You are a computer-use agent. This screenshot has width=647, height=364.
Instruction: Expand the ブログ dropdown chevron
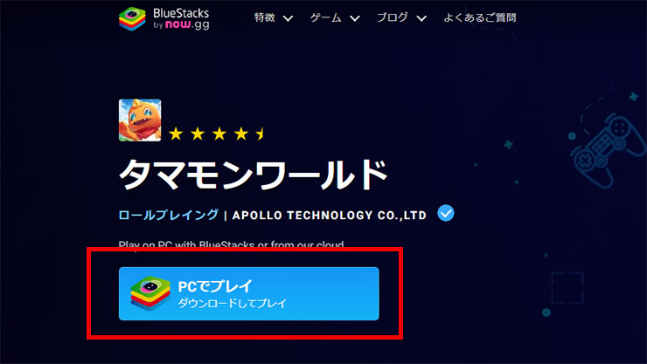421,18
